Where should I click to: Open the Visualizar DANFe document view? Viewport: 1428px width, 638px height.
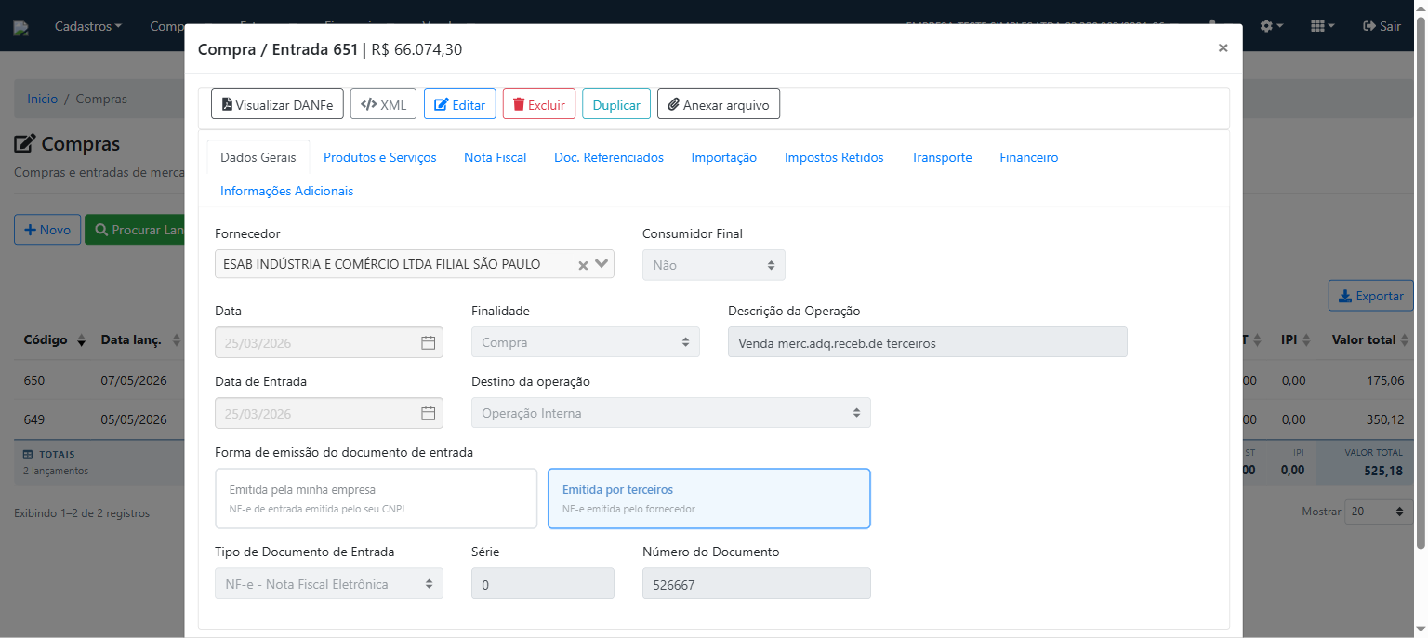pos(277,104)
